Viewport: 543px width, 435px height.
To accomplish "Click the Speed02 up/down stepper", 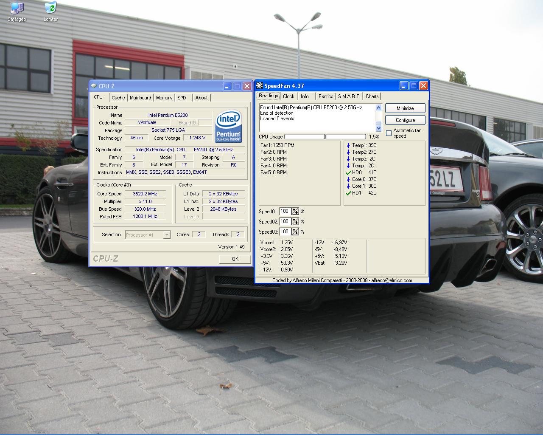I will [295, 221].
